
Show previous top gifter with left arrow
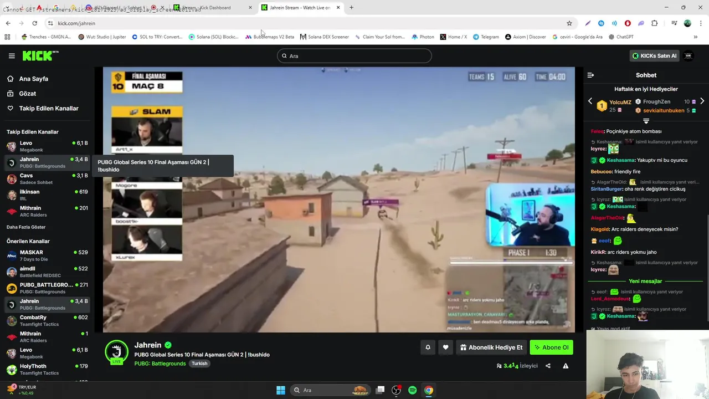(x=590, y=101)
